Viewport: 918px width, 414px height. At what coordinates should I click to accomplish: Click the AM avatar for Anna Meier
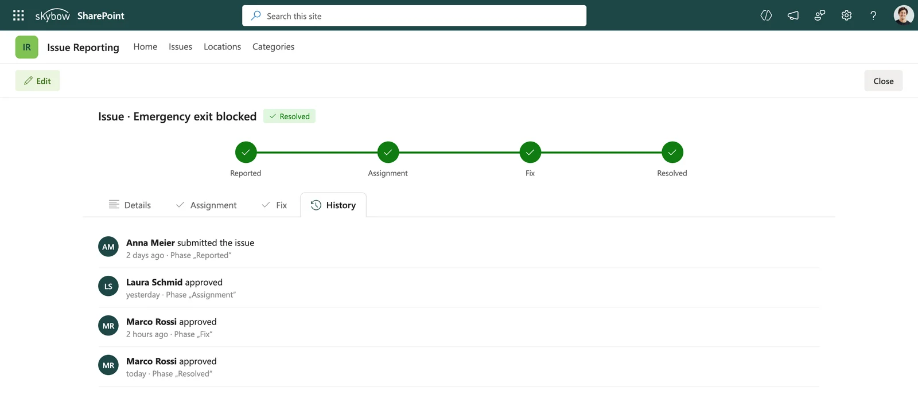click(x=108, y=247)
